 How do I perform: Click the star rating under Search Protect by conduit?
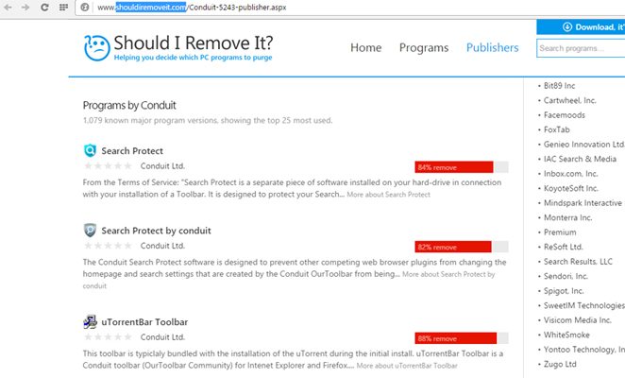click(108, 246)
